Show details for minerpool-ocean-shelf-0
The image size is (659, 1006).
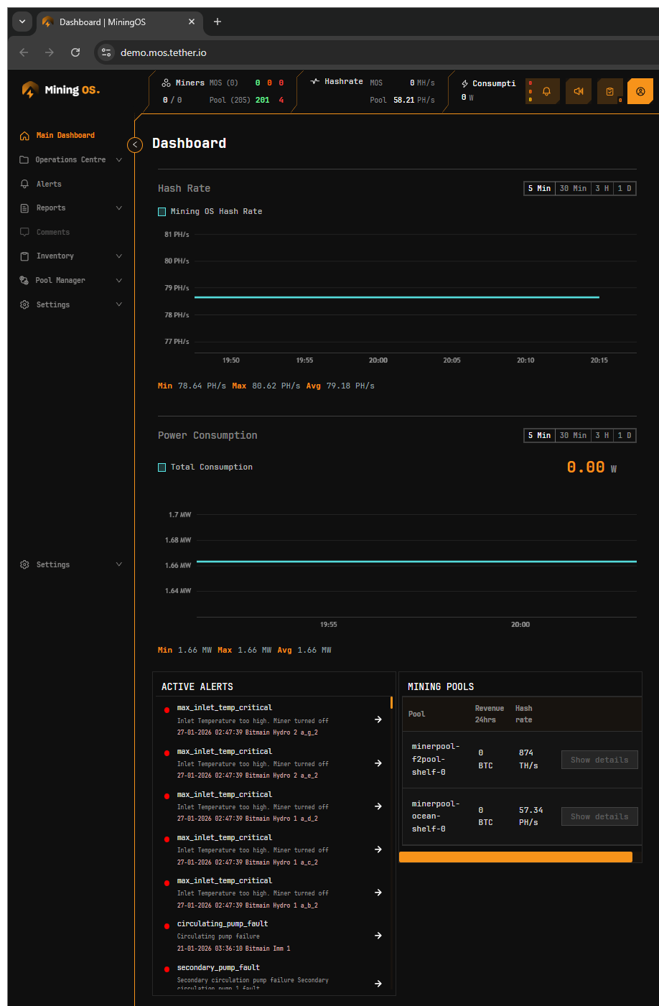(x=599, y=816)
